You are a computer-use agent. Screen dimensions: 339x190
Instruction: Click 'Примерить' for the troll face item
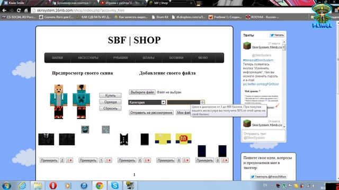(88, 160)
